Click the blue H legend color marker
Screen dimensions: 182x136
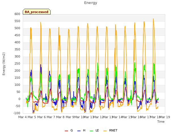coord(79,131)
